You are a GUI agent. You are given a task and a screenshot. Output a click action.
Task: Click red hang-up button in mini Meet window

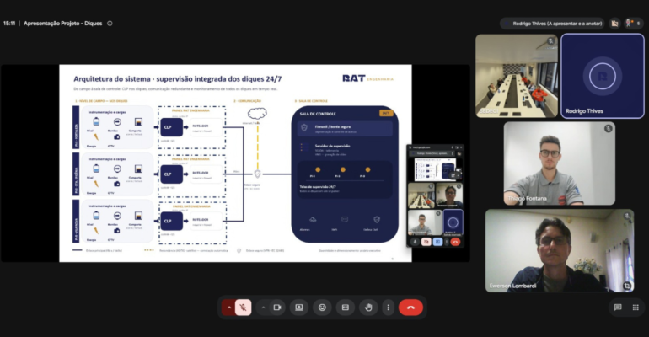455,242
